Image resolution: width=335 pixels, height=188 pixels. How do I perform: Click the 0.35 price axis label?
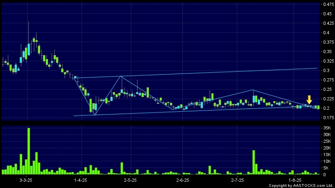[x=328, y=52]
